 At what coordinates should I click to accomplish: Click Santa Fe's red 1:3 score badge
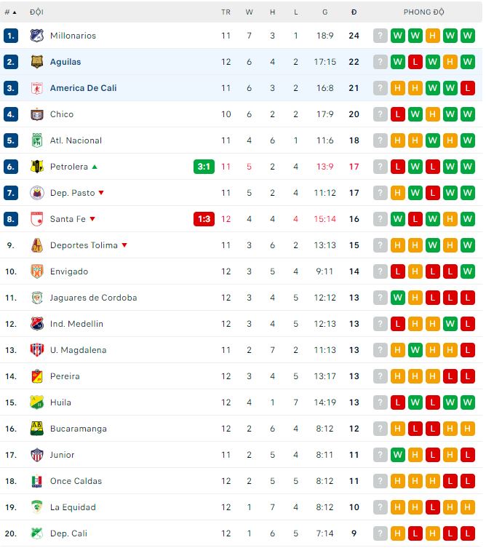204,219
